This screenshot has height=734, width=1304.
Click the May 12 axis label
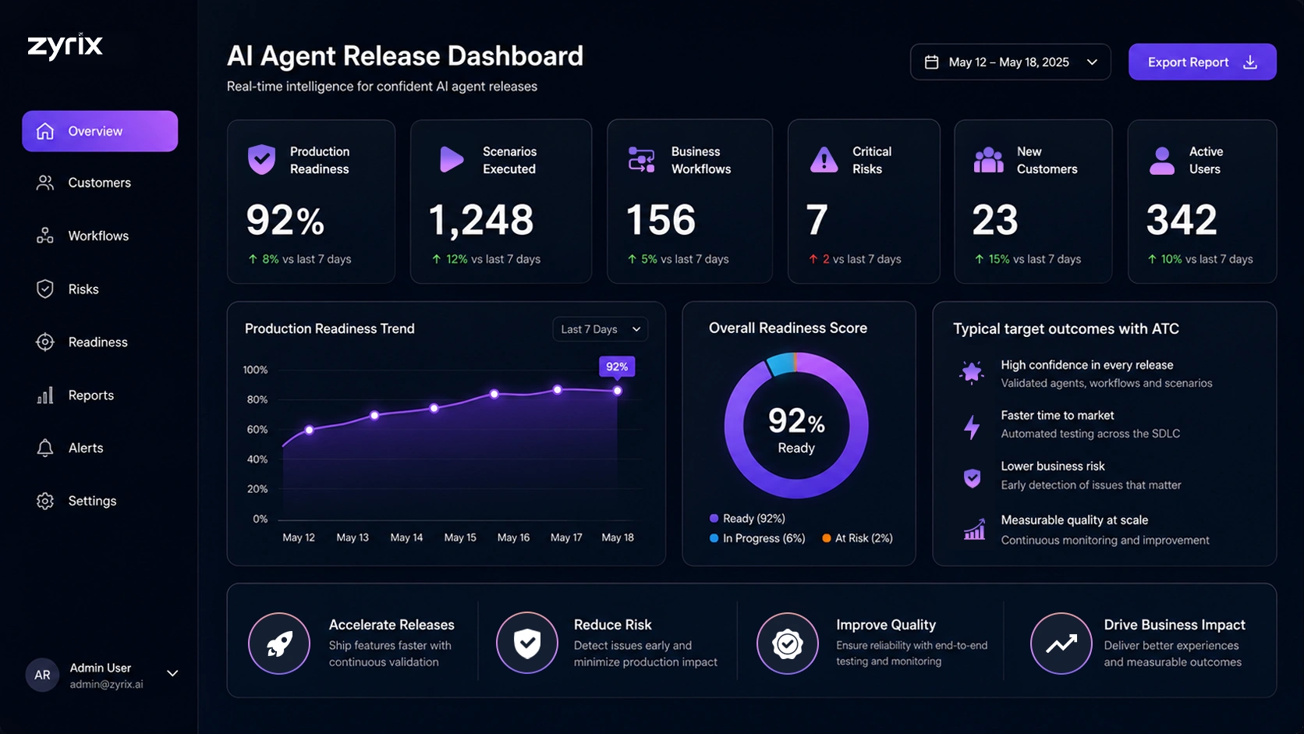[299, 537]
